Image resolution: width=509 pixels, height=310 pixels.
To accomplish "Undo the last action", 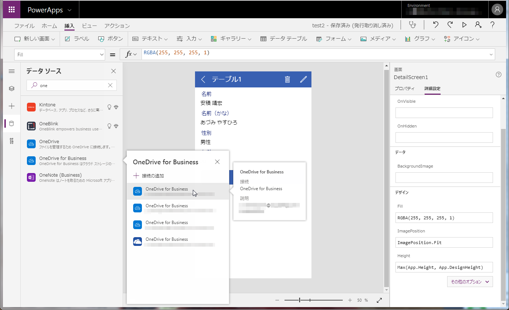I will pos(436,25).
